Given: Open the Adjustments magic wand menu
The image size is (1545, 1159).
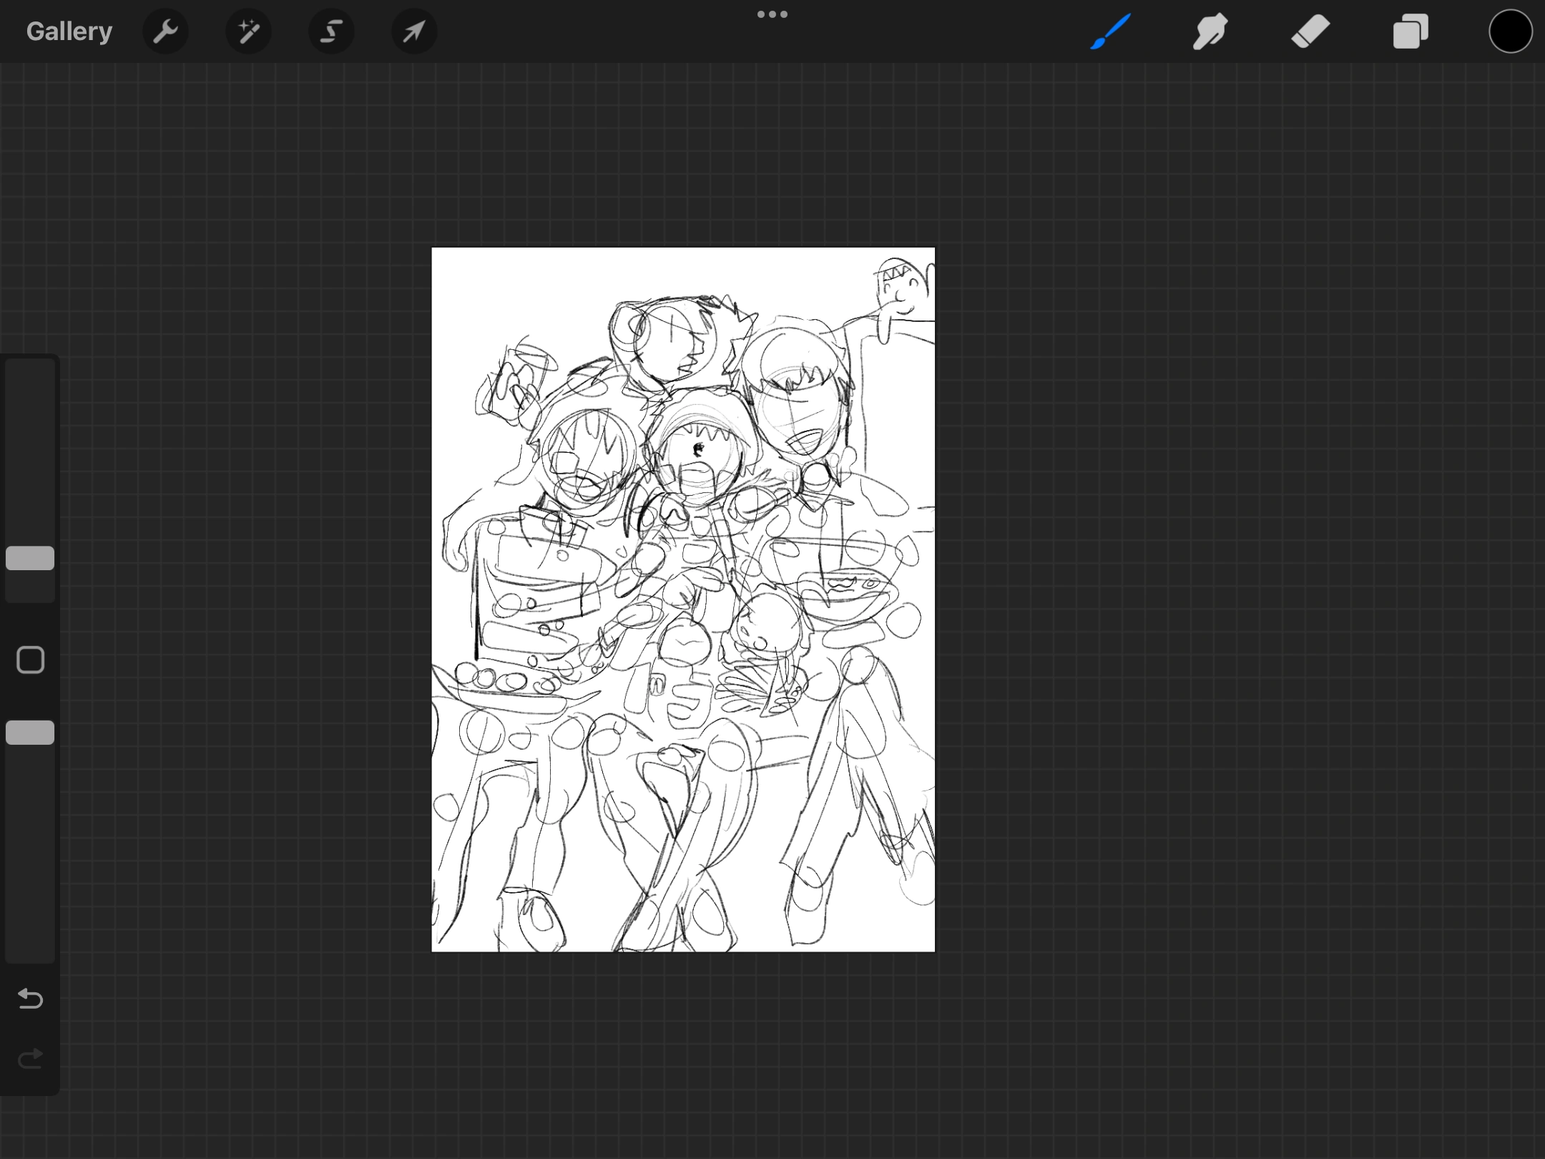Looking at the screenshot, I should pos(248,31).
